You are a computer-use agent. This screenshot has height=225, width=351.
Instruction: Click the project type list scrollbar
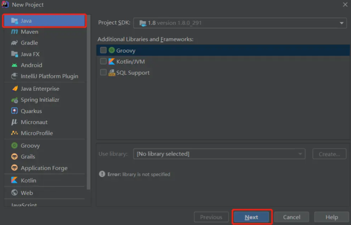click(89, 102)
